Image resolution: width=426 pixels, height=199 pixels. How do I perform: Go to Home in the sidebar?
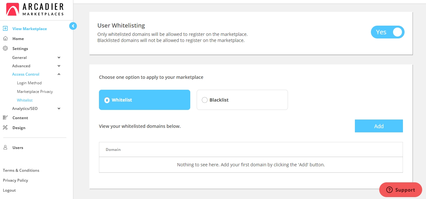coord(18,39)
